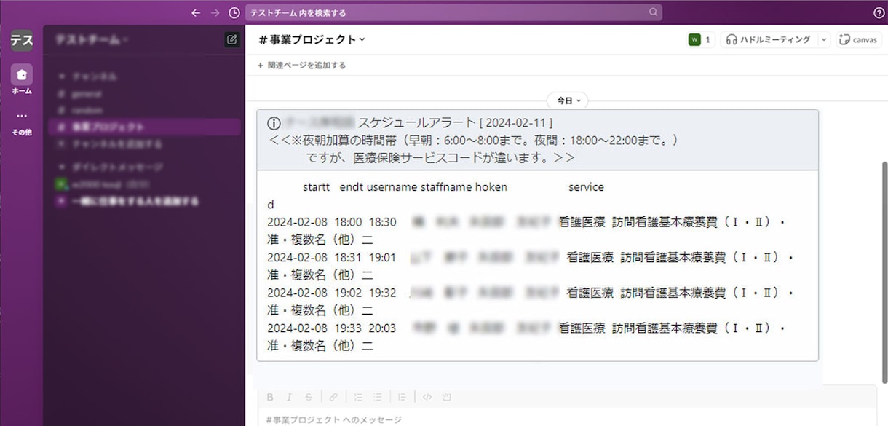This screenshot has width=888, height=426.
Task: Click the history clock icon near navigation arrows
Action: point(234,12)
